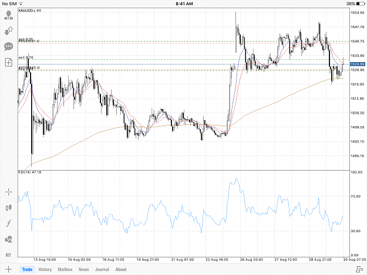Viewport: 367px width, 275px height.
Task: Switch to the Trade tab
Action: pyautogui.click(x=27, y=269)
